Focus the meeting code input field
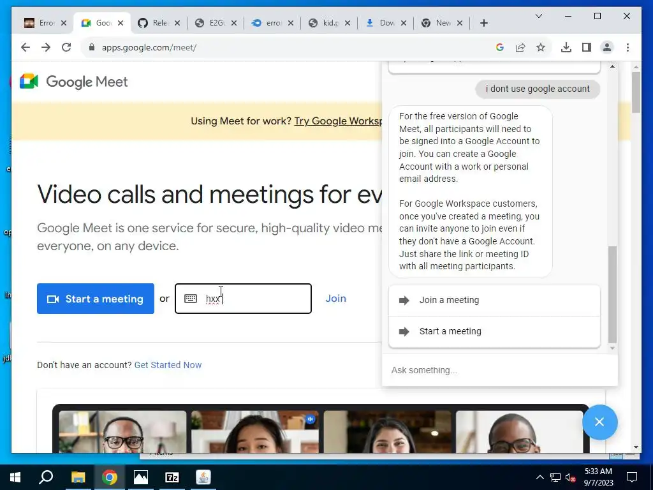Screen dimensions: 653x490 click(243, 299)
